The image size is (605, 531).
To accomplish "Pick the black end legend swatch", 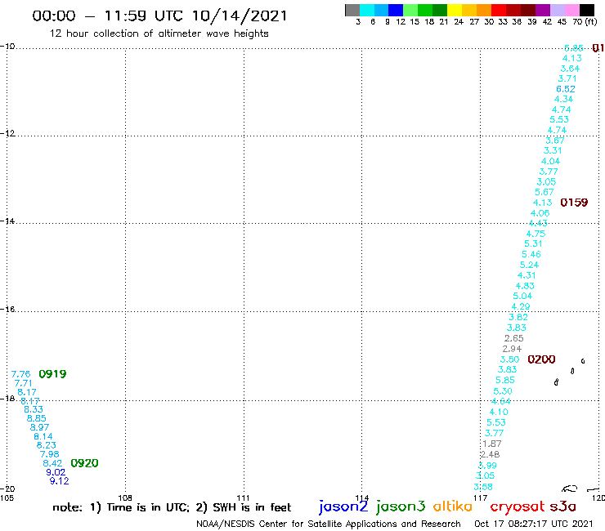I will 587,10.
